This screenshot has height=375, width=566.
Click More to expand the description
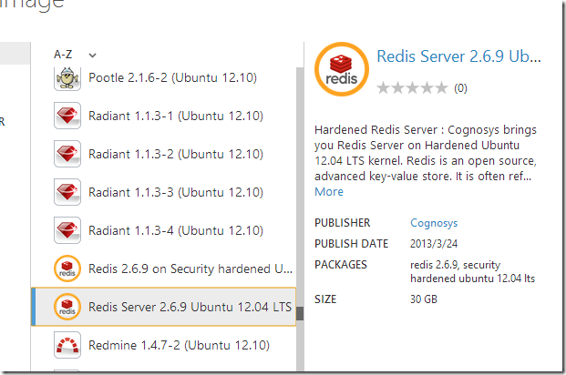click(329, 192)
